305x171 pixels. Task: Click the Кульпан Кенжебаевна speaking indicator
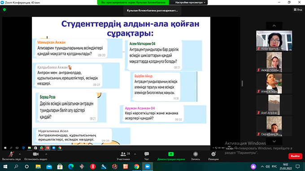click(x=152, y=10)
